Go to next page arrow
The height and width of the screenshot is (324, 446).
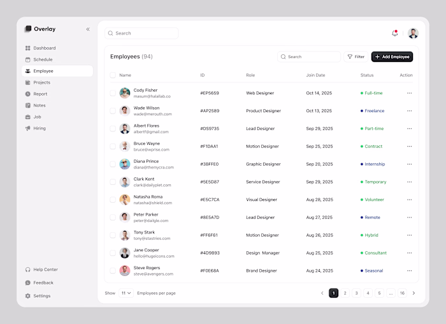(x=414, y=293)
